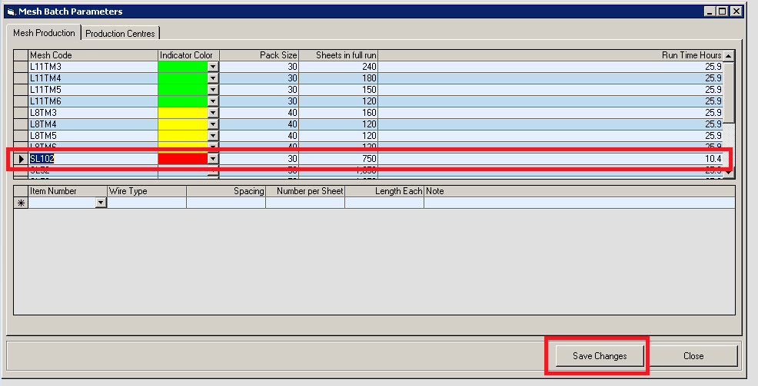Click the Sheets in full run header

338,55
